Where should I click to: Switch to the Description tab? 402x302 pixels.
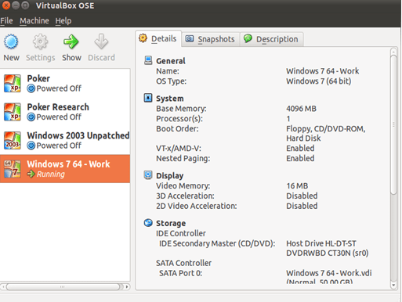pyautogui.click(x=271, y=39)
